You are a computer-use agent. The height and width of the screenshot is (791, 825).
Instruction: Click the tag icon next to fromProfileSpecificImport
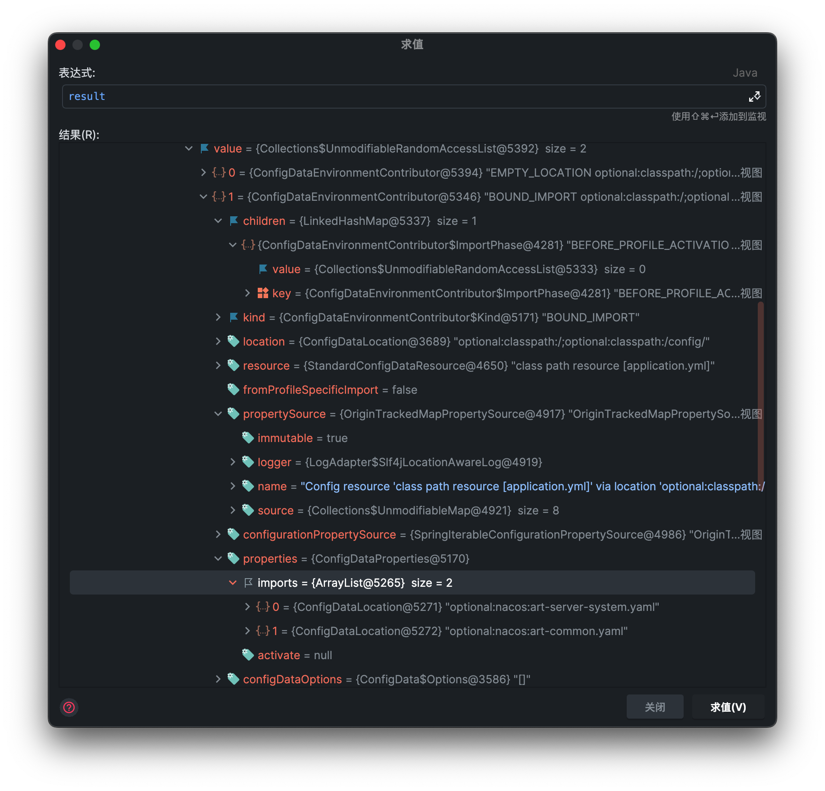233,390
